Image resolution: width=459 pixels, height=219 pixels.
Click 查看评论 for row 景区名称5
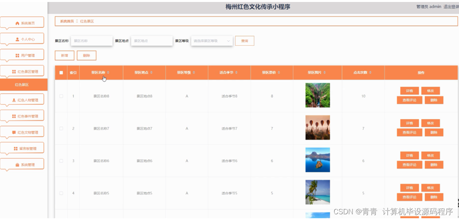(409, 197)
